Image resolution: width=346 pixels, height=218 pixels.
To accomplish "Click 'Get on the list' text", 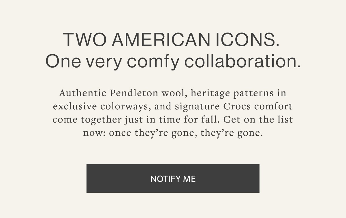I will coord(258,119).
